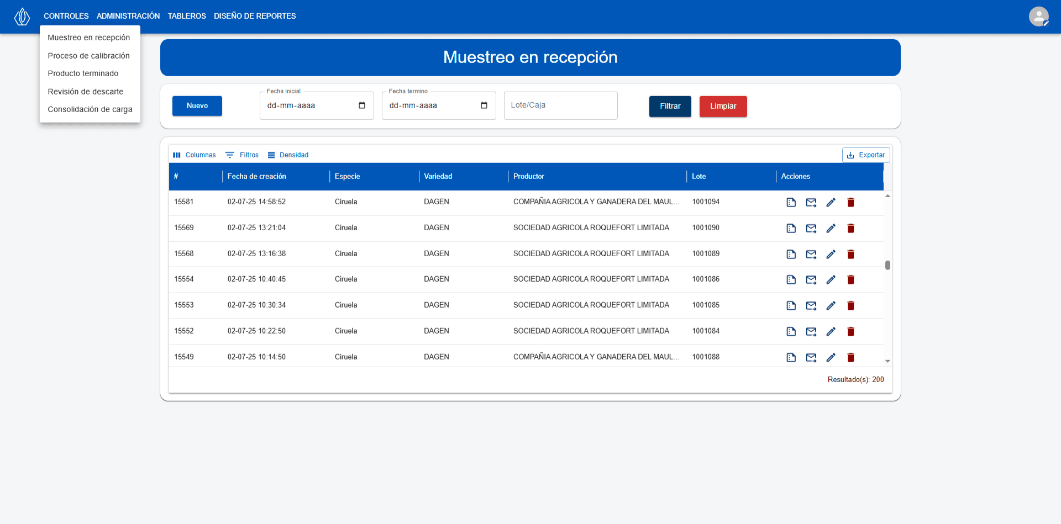View document for record 15554

(x=791, y=279)
